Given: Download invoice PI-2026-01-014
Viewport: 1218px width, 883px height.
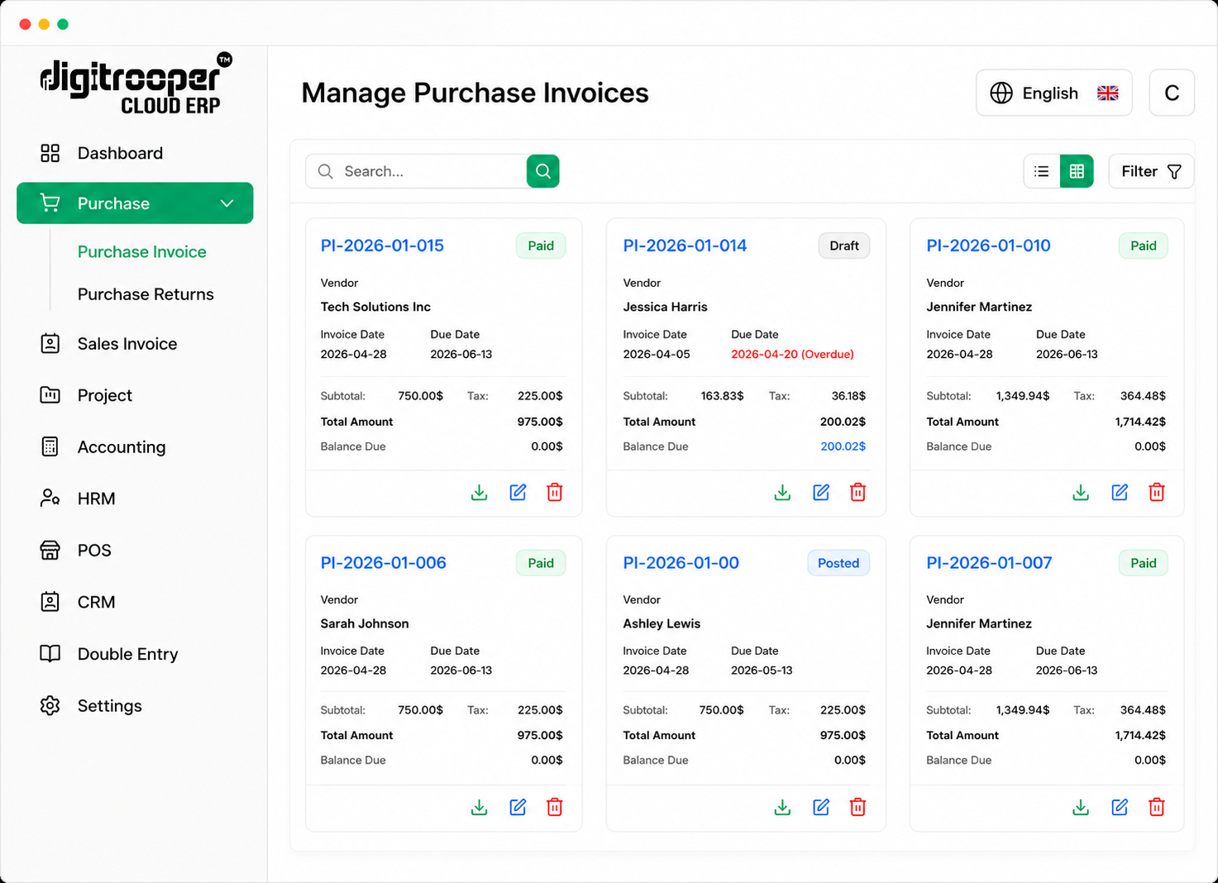Looking at the screenshot, I should [782, 493].
